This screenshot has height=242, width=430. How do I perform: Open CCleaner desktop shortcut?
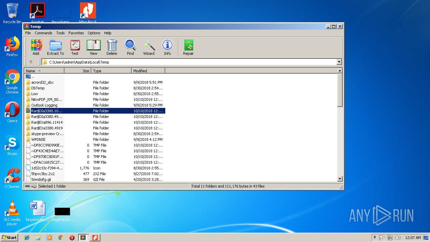(12, 178)
